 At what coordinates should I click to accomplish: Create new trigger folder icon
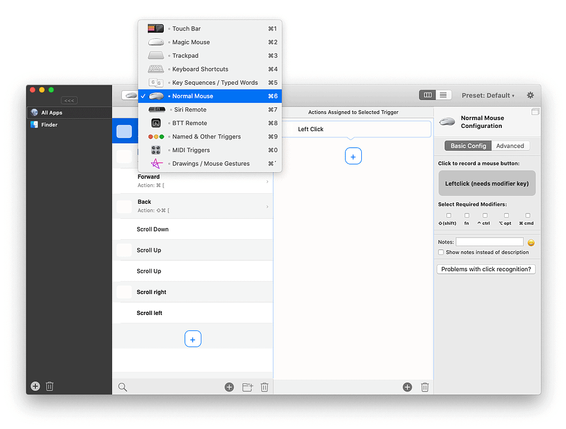pyautogui.click(x=248, y=387)
